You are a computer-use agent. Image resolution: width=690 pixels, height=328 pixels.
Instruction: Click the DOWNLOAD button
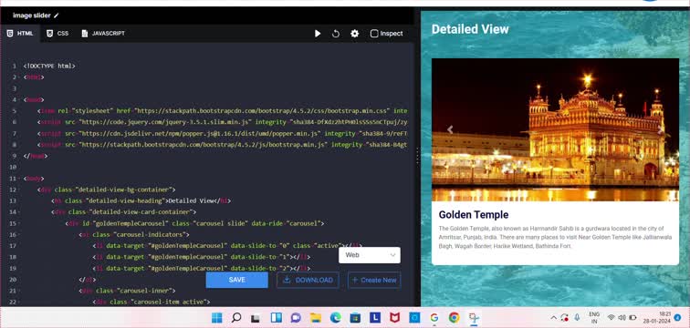[x=308, y=280]
